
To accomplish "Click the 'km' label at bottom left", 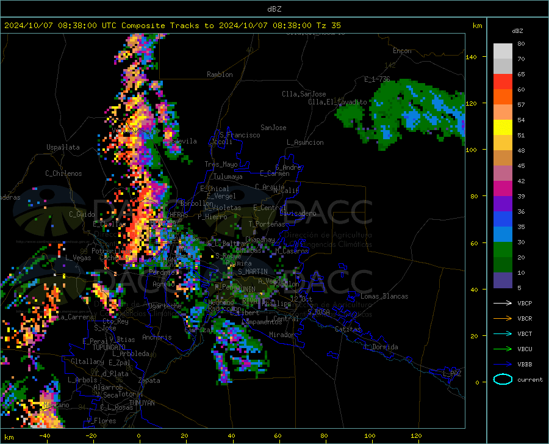I will click(x=9, y=437).
